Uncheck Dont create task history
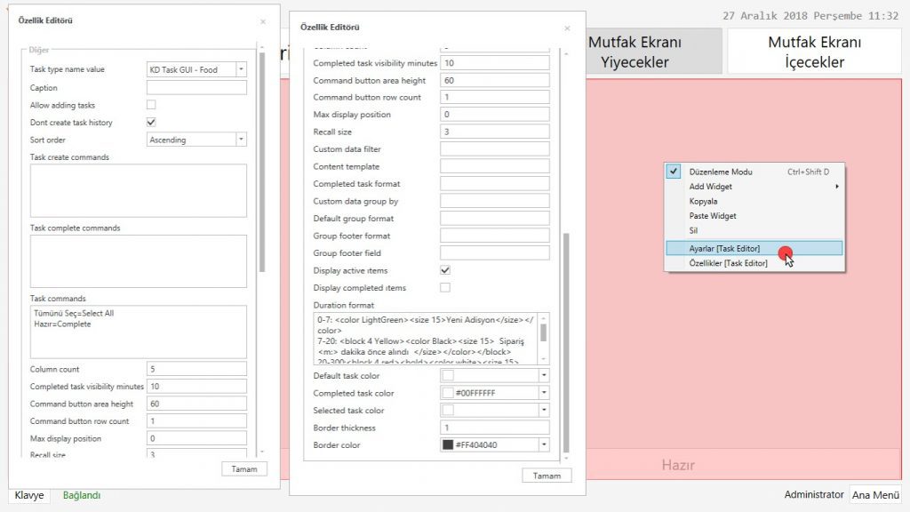910x512 pixels. click(151, 123)
